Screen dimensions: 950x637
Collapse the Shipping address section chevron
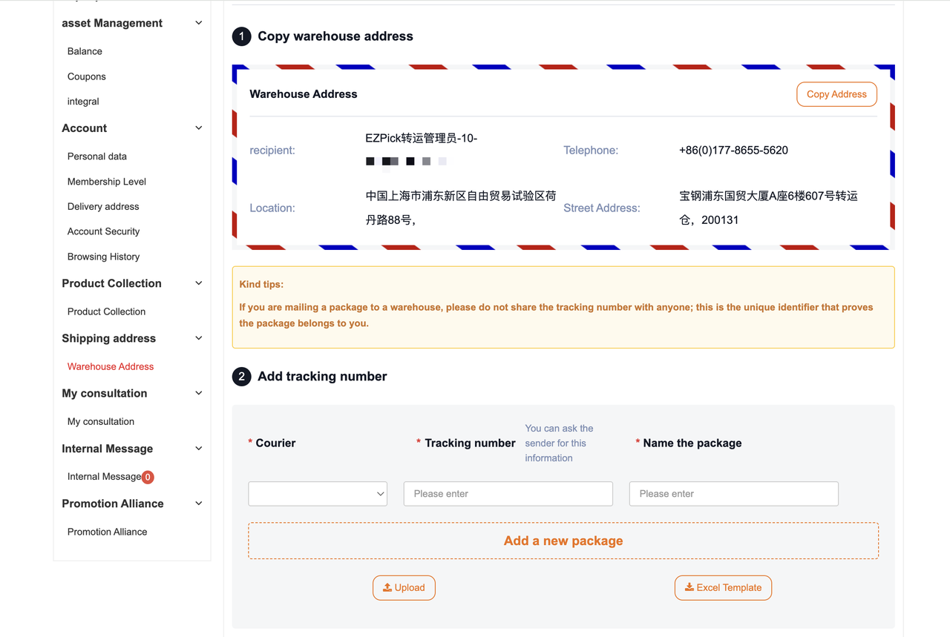tap(199, 338)
